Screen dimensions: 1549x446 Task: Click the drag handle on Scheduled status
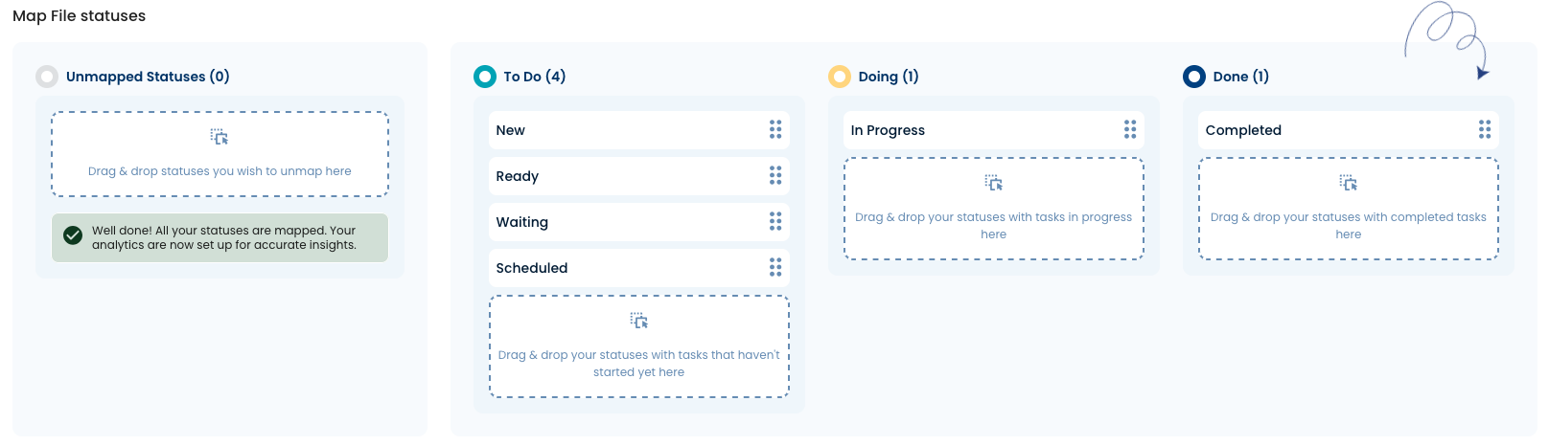(775, 268)
